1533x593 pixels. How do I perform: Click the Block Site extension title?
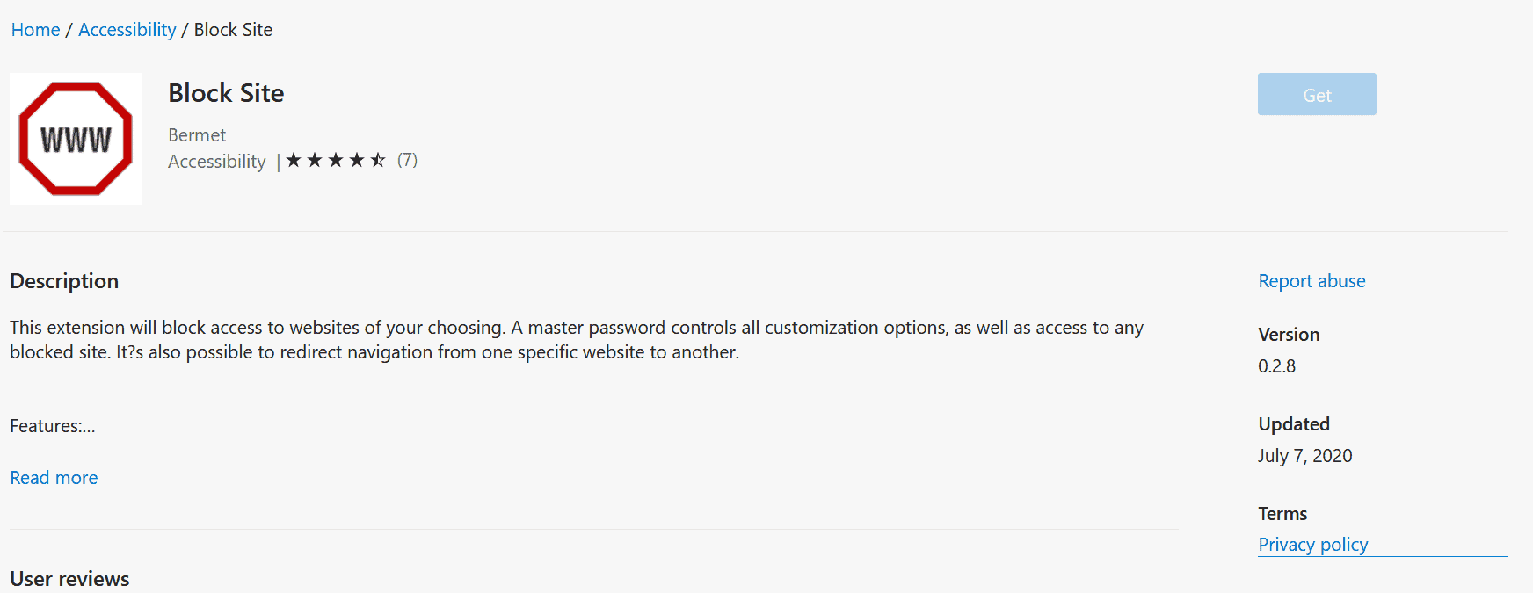click(226, 93)
